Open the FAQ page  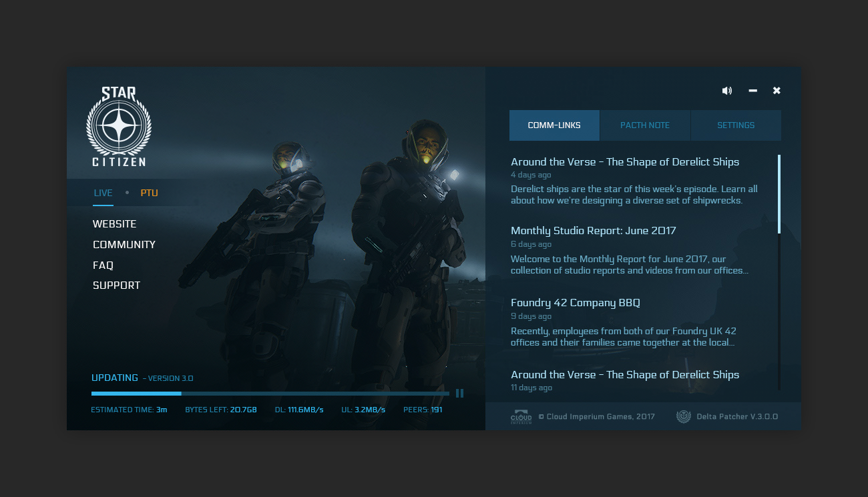point(103,265)
